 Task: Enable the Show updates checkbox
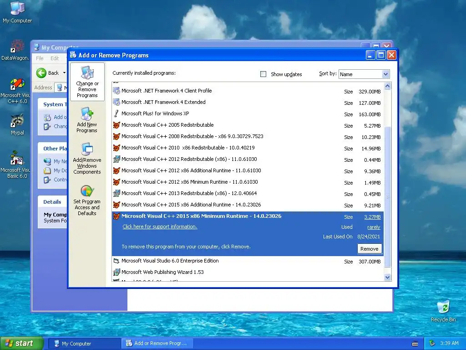tap(263, 74)
